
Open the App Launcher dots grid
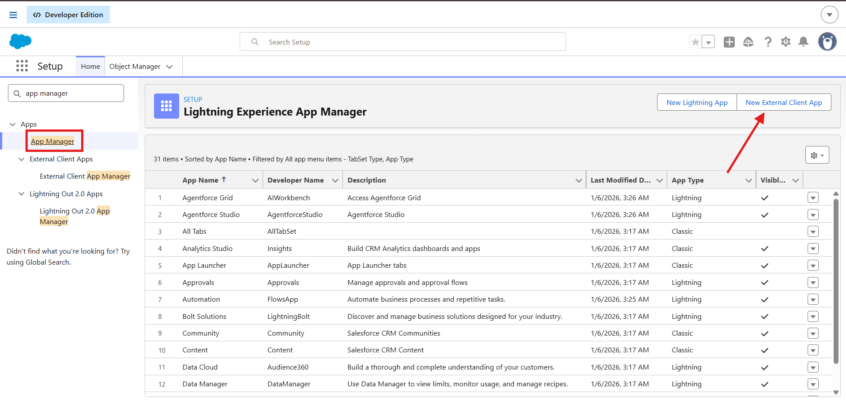tap(22, 66)
